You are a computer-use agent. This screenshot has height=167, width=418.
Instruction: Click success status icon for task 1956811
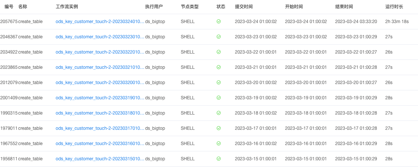pos(219,159)
